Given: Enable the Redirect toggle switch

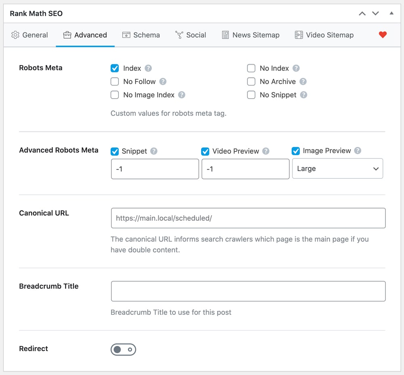Looking at the screenshot, I should pyautogui.click(x=123, y=349).
